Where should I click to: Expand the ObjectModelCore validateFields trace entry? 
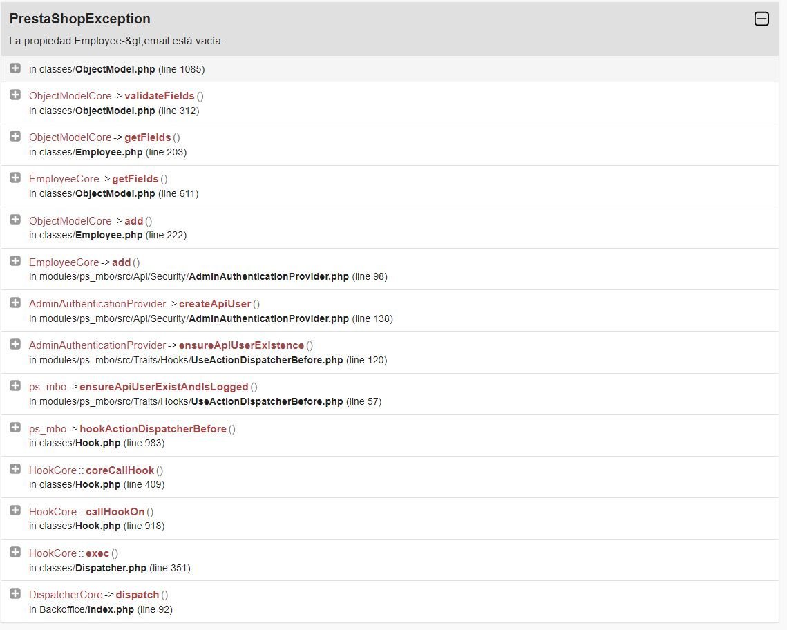[x=15, y=95]
